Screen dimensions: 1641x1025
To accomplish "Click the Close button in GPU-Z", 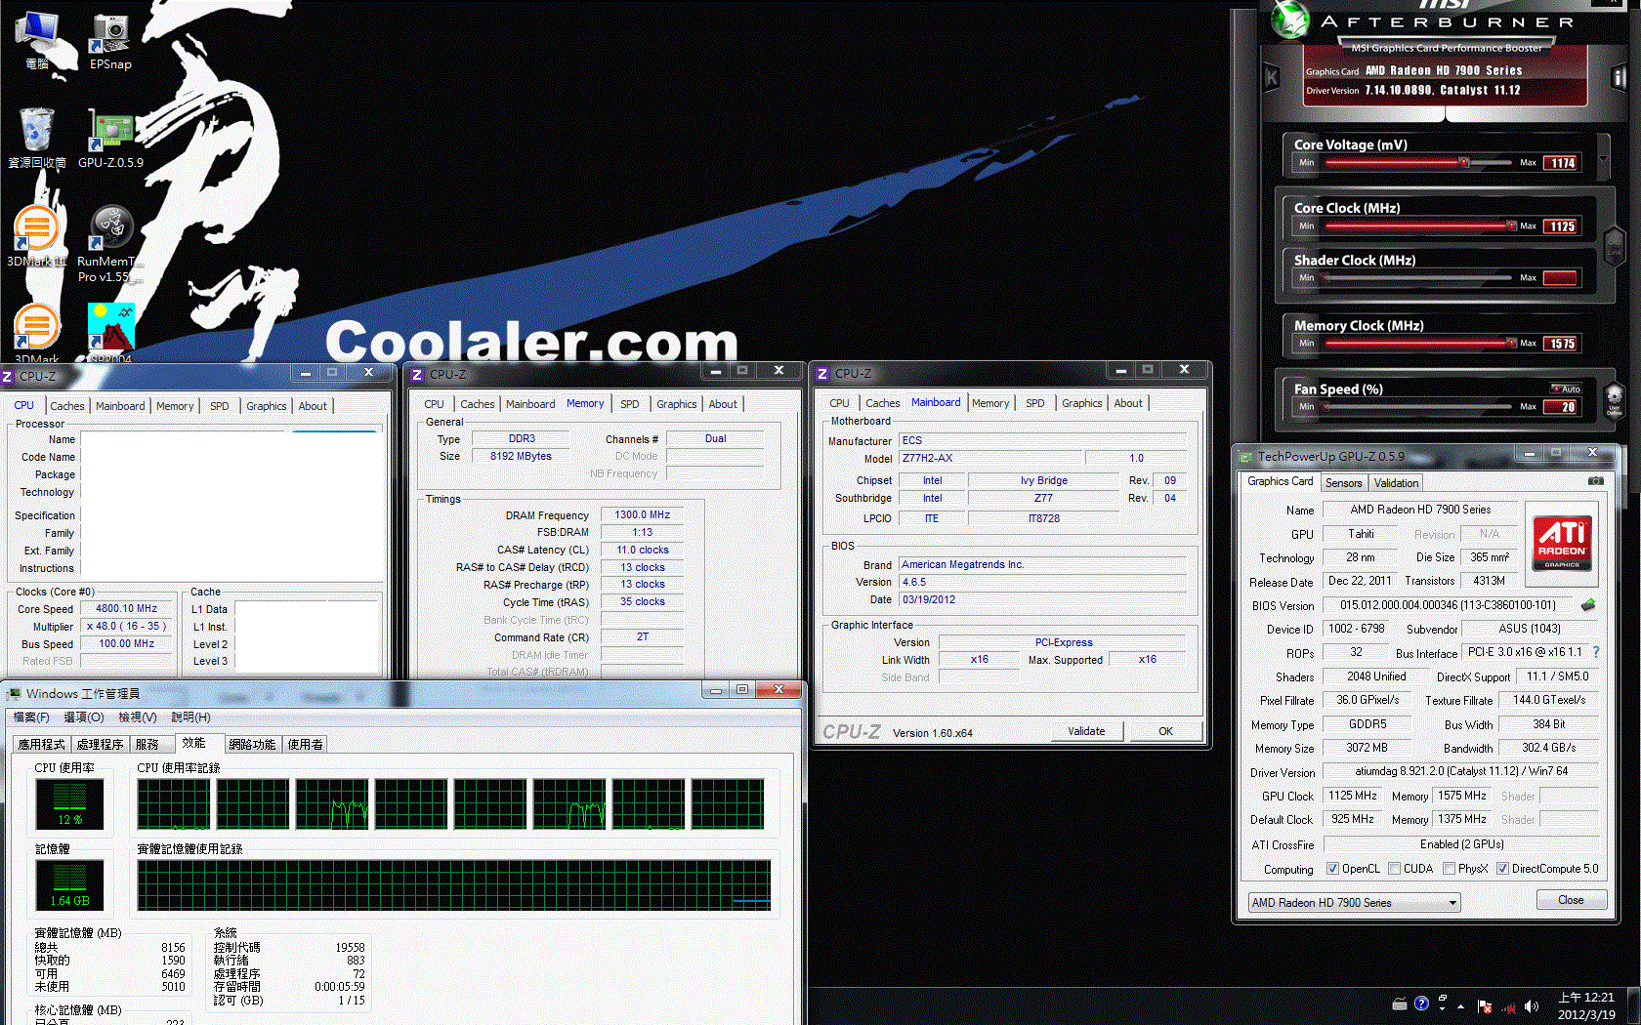I will pyautogui.click(x=1571, y=900).
